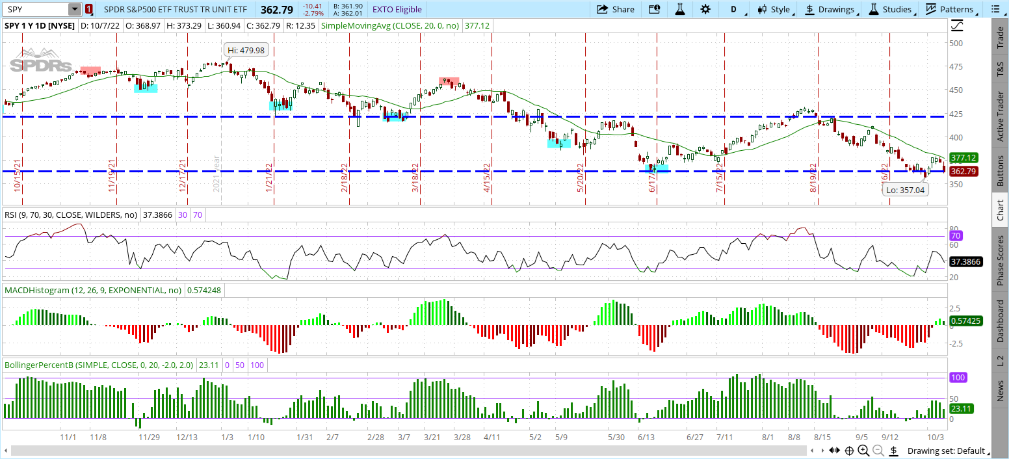Open the SPY symbol dropdown arrow
Image resolution: width=1009 pixels, height=459 pixels.
point(75,9)
